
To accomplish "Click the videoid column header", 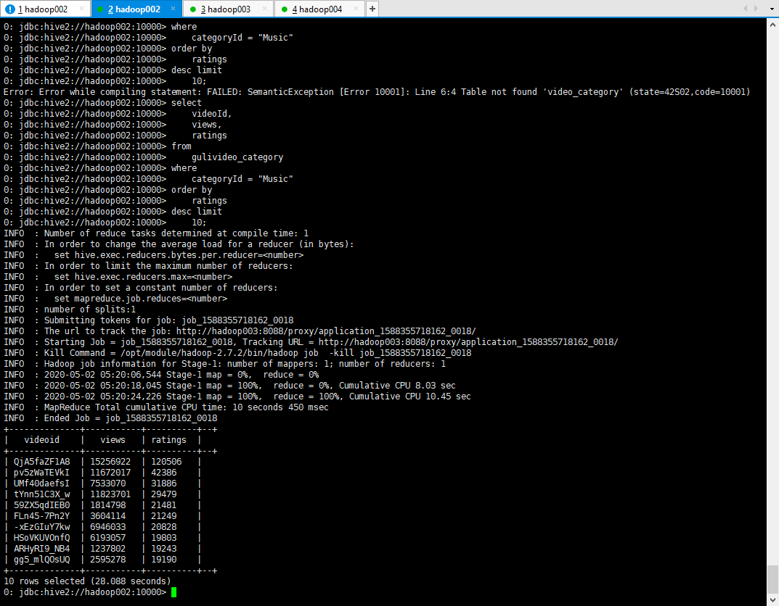I will [x=41, y=440].
